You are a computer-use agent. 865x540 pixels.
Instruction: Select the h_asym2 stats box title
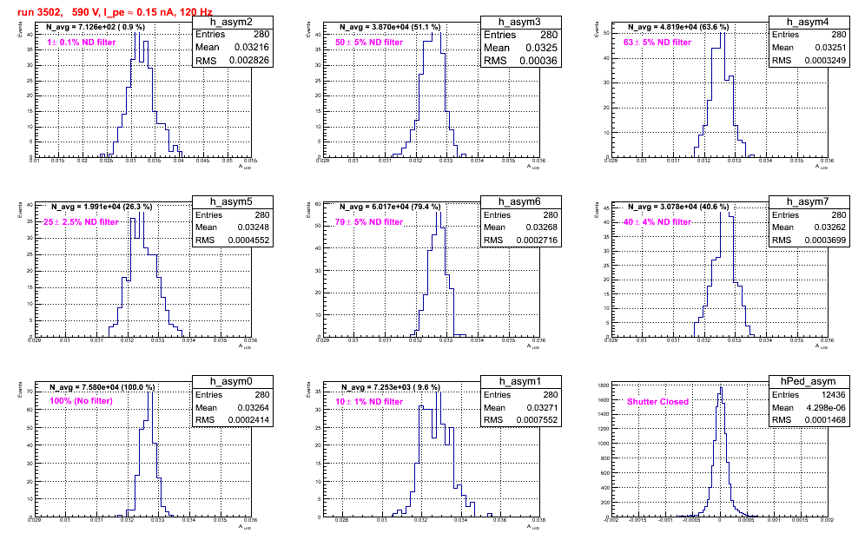[231, 22]
